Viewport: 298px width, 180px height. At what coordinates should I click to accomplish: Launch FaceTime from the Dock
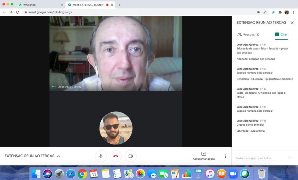point(164,174)
